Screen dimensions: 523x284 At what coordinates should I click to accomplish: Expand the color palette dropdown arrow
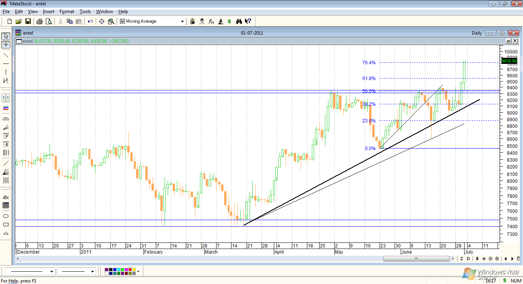pyautogui.click(x=138, y=272)
